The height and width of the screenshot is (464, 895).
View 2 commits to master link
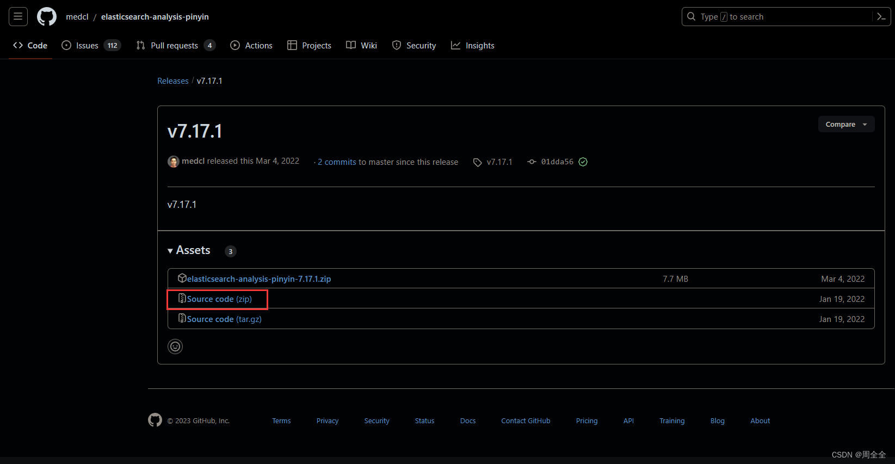(x=337, y=162)
